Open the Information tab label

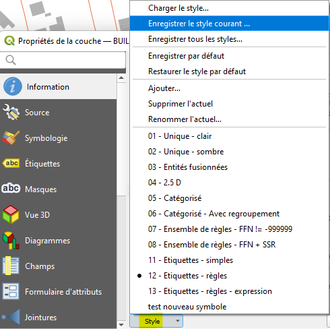click(x=48, y=87)
